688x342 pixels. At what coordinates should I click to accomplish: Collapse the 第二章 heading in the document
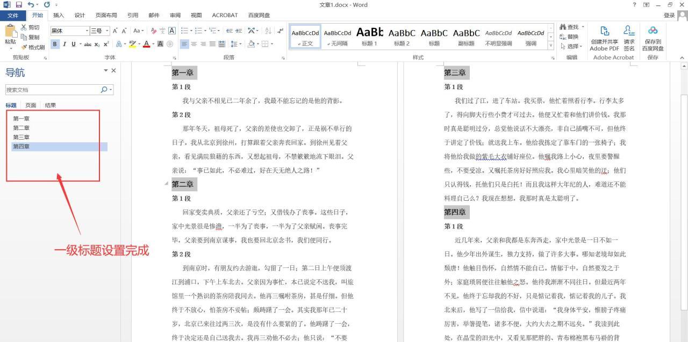coord(166,184)
